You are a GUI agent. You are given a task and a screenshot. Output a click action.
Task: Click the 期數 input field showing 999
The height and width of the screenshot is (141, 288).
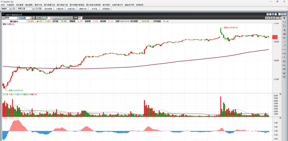[79, 18]
